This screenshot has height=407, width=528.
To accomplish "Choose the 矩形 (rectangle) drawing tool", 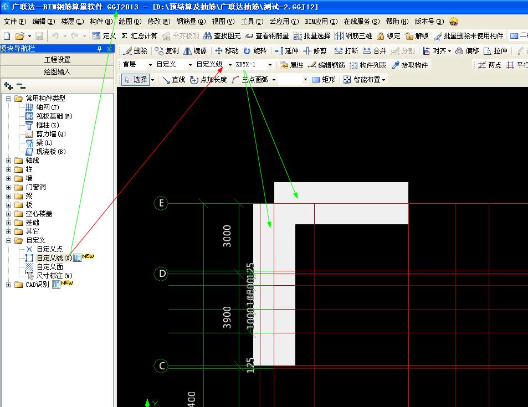I will 316,79.
